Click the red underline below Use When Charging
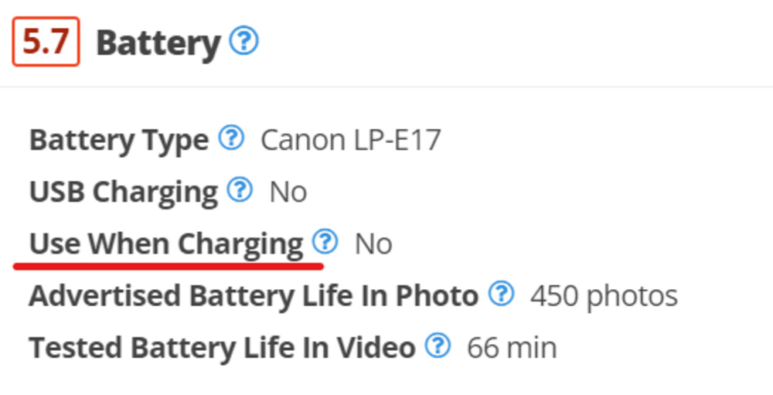 [168, 265]
